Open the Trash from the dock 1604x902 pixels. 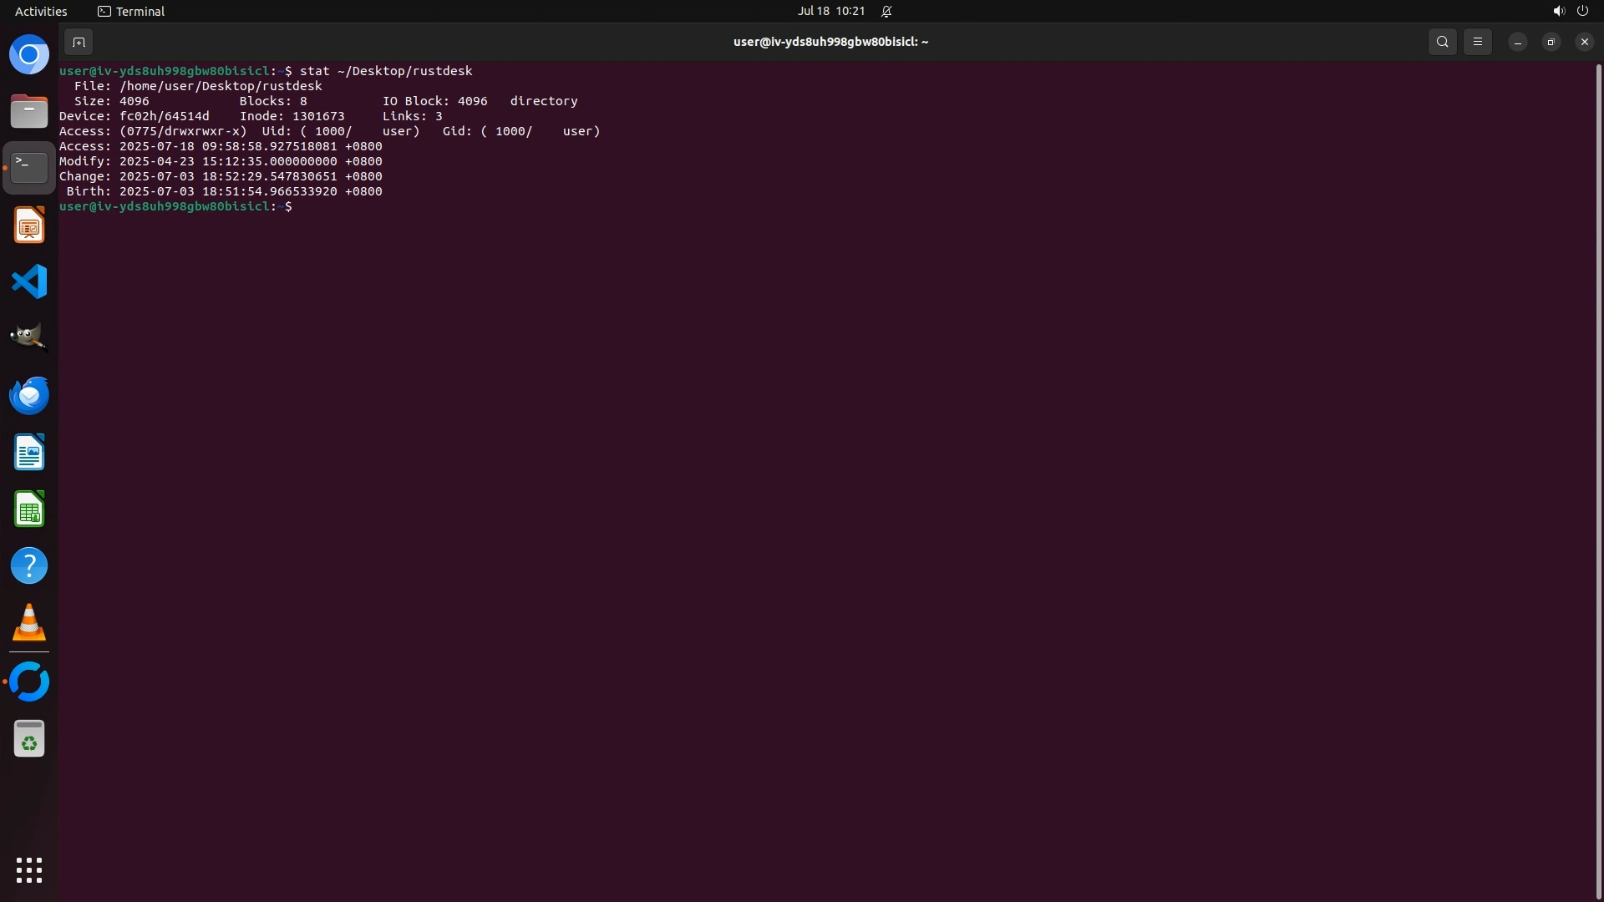pyautogui.click(x=29, y=739)
